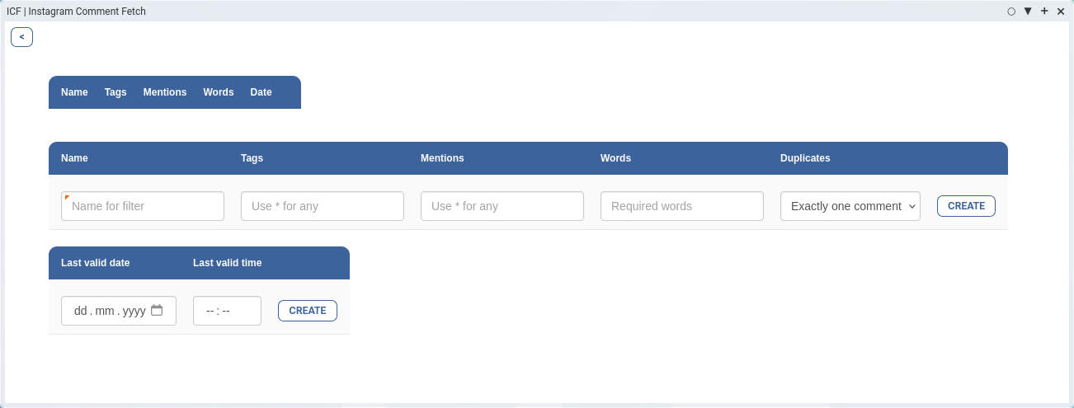The width and height of the screenshot is (1074, 408).
Task: Select the 'Words' header in the top list
Action: click(219, 92)
